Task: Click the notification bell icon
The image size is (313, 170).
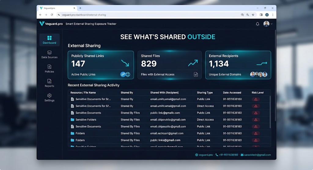Action: click(257, 24)
